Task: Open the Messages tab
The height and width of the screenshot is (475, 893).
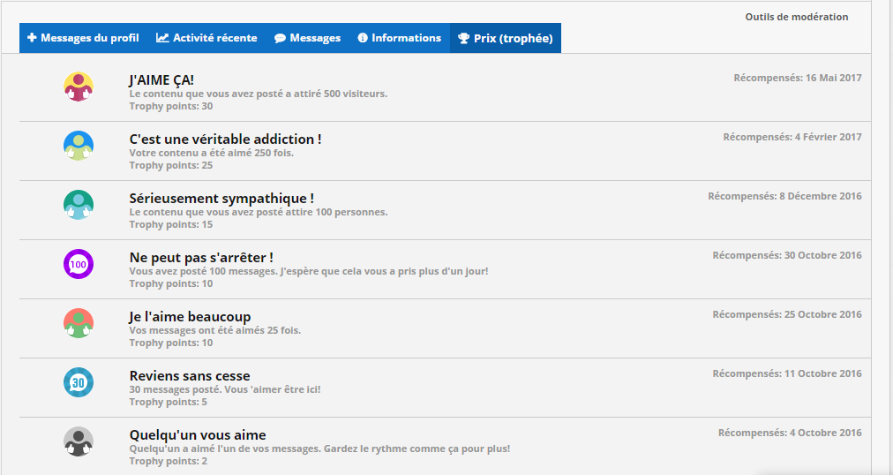Action: (x=307, y=38)
